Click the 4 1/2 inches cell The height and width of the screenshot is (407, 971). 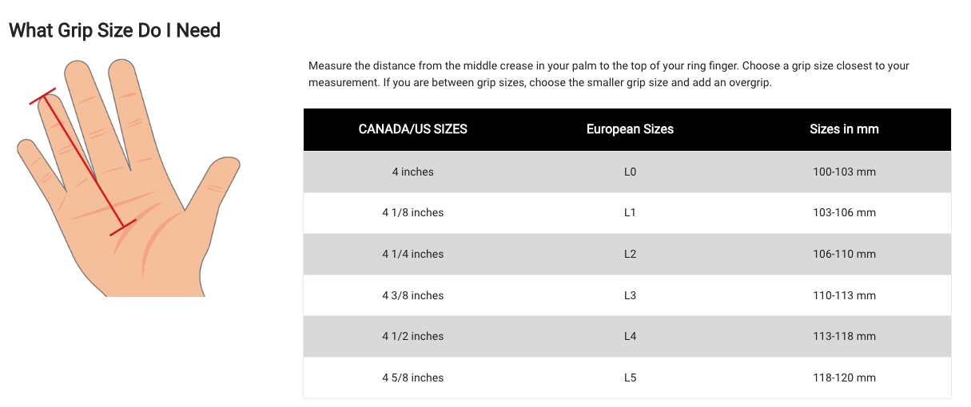pyautogui.click(x=412, y=337)
